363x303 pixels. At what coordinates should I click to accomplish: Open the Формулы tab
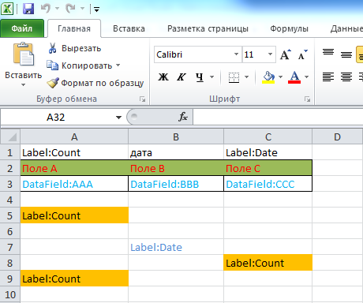(x=289, y=28)
